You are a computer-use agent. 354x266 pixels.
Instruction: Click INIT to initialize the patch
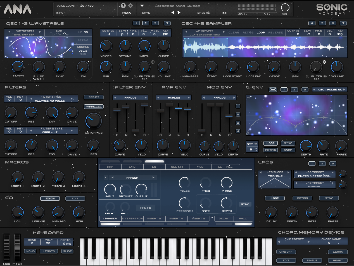pyautogui.click(x=225, y=13)
